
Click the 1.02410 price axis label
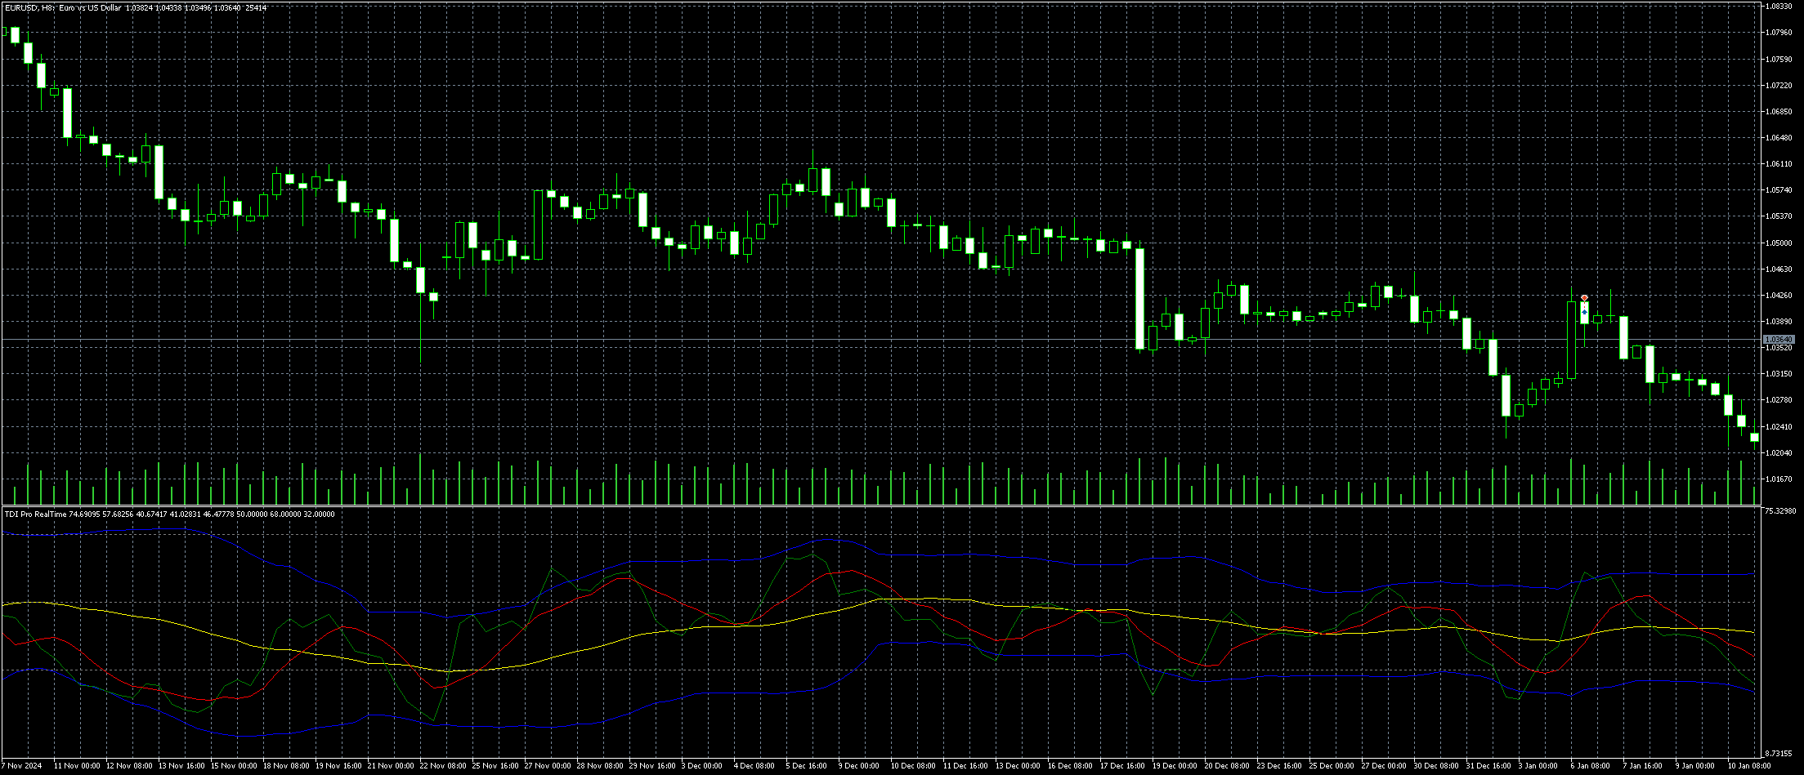pyautogui.click(x=1778, y=426)
